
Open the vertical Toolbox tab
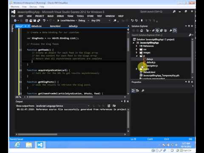tap(12, 28)
